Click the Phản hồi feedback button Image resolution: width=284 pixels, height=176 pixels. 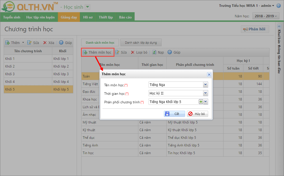255,29
